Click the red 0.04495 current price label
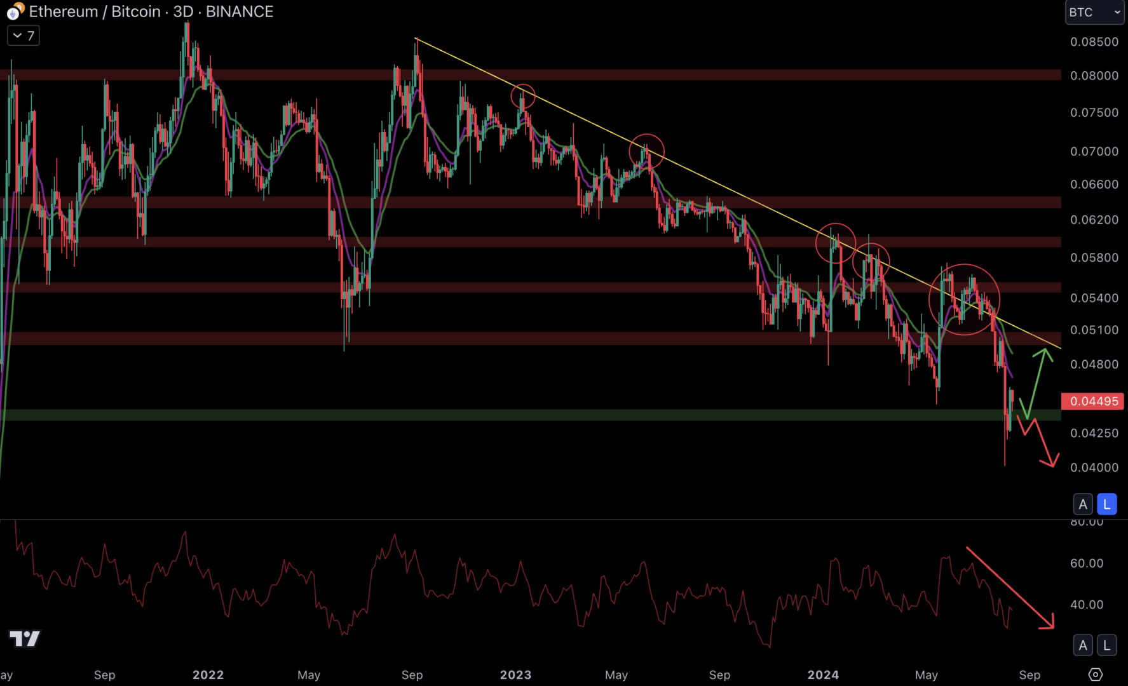Image resolution: width=1128 pixels, height=686 pixels. (1093, 401)
